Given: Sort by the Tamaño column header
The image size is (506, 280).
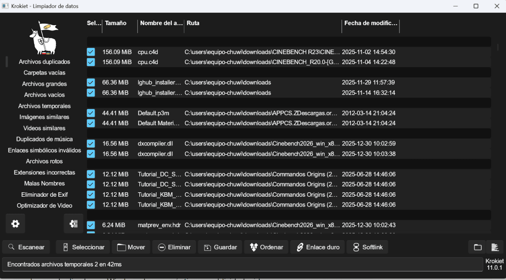Looking at the screenshot, I should (x=116, y=23).
